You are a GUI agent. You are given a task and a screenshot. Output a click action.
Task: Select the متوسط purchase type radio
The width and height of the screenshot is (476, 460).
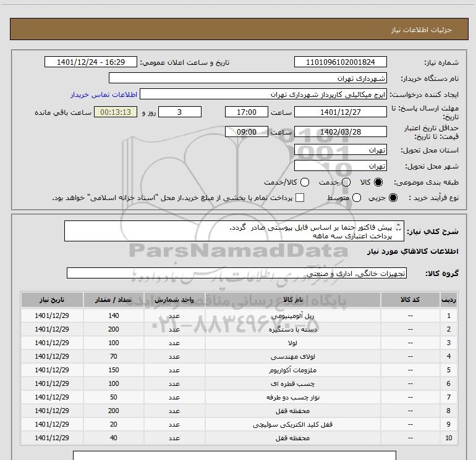coord(357,198)
